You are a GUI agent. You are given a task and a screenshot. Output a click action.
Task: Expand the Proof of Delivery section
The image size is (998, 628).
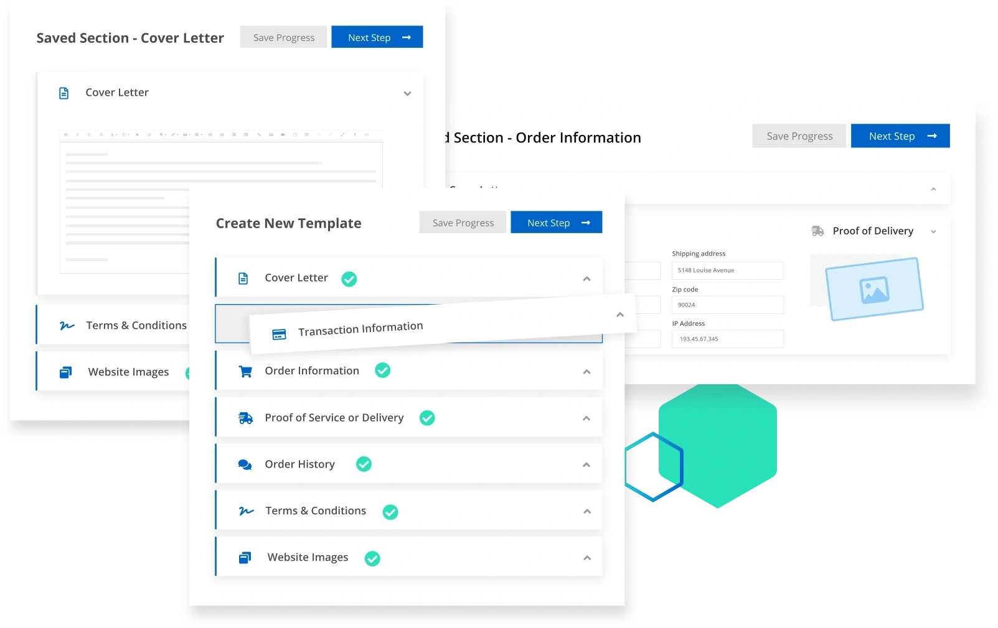tap(933, 231)
